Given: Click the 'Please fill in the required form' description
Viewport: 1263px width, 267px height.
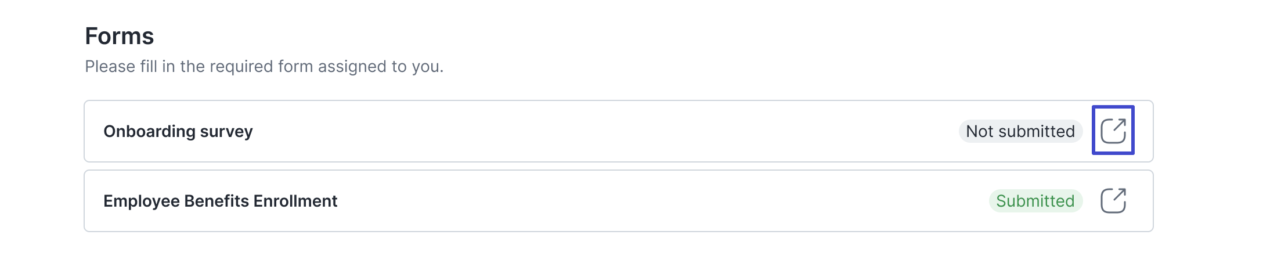Looking at the screenshot, I should tap(264, 67).
